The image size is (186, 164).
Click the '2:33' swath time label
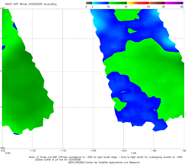pos(8,153)
